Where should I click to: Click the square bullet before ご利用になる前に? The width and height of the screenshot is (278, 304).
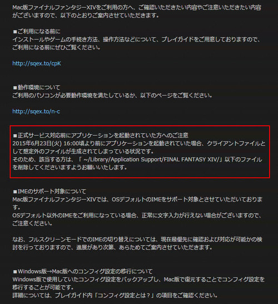tap(15, 32)
